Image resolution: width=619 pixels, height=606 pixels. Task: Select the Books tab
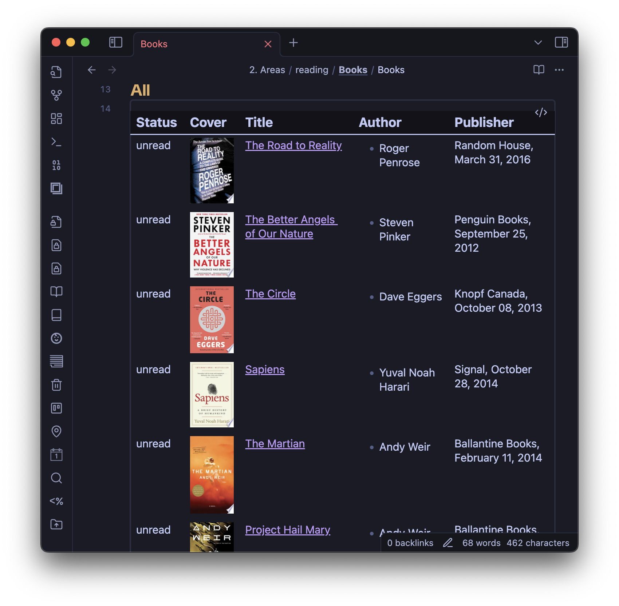(x=207, y=44)
